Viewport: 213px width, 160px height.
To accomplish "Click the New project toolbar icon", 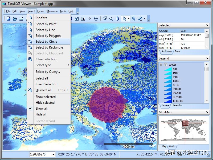I will tap(9, 19).
